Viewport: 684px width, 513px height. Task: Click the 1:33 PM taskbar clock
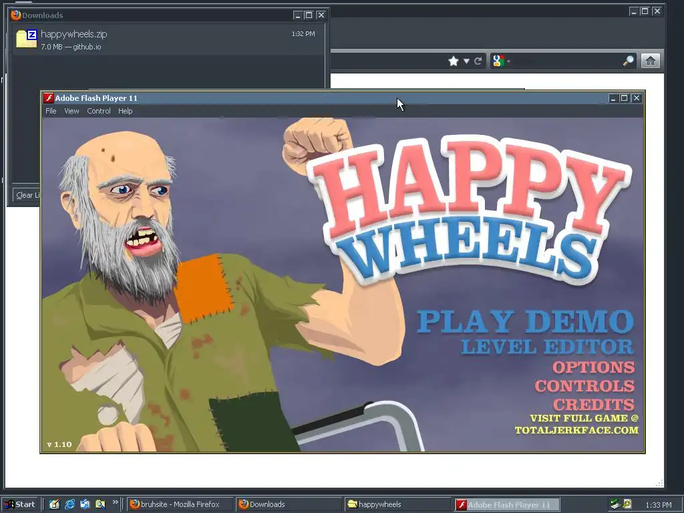click(658, 505)
